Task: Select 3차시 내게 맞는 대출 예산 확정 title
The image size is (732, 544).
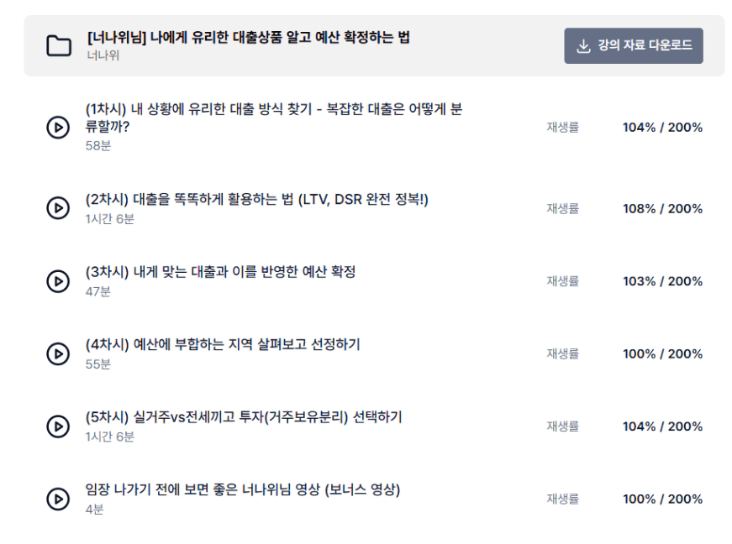Action: pyautogui.click(x=220, y=272)
